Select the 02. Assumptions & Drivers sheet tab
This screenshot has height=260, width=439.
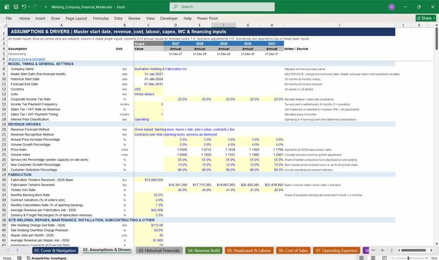[107, 250]
